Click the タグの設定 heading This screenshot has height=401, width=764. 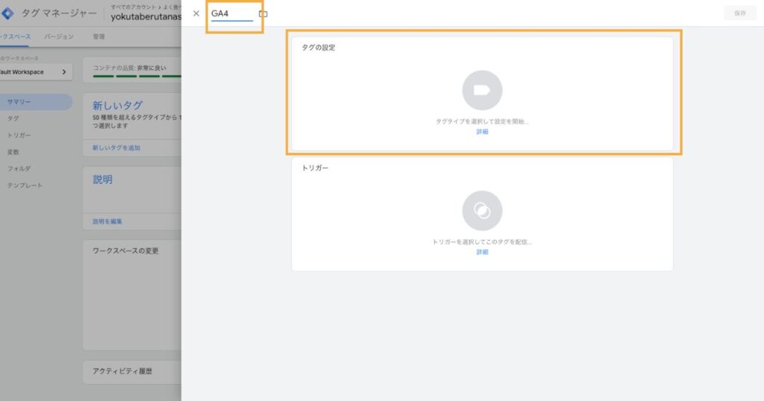tap(318, 48)
